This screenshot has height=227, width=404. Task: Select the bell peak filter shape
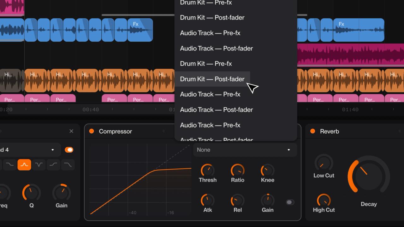24,165
